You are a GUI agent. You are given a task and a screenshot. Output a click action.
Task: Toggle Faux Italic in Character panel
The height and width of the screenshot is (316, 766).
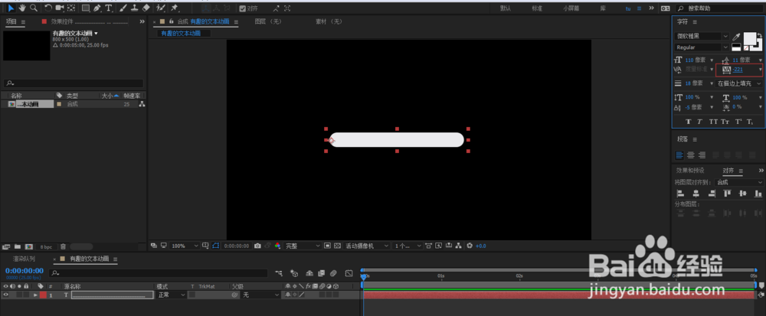700,122
